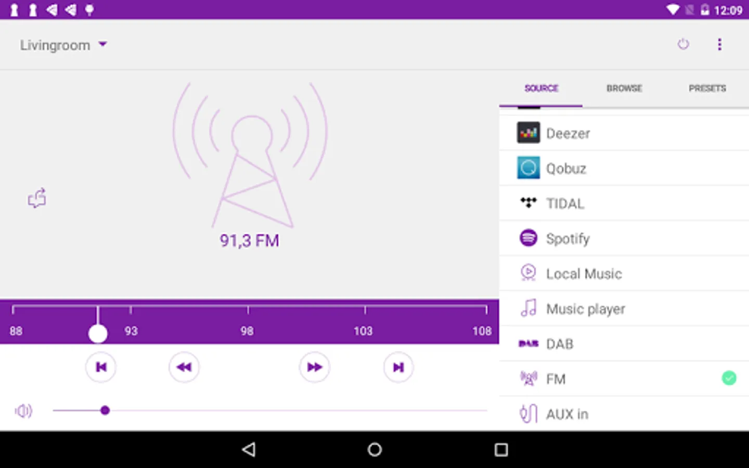The width and height of the screenshot is (749, 468).
Task: Skip to next station button
Action: click(398, 367)
